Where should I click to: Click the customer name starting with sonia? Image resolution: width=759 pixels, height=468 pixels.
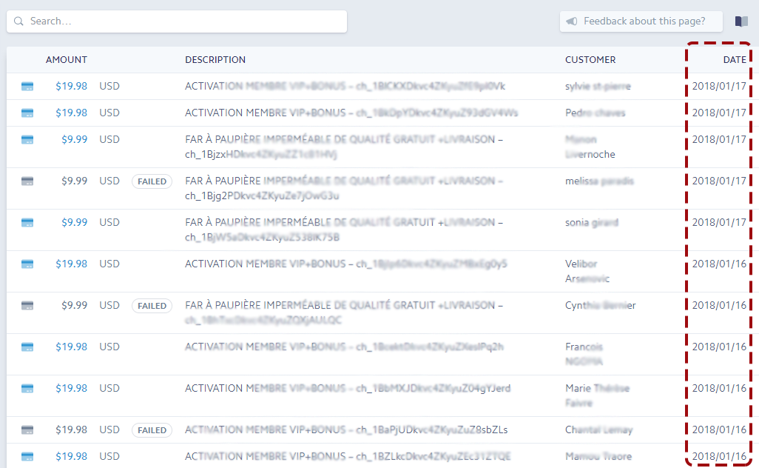(592, 222)
